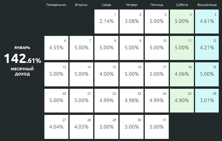This screenshot has height=141, width=222.
Task: Select January 28 cell showing 4.05%
Action: [81, 127]
